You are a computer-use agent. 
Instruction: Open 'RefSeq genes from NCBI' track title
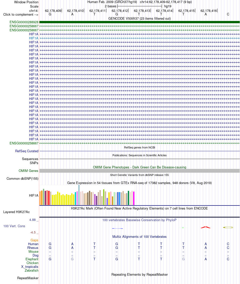point(139,147)
